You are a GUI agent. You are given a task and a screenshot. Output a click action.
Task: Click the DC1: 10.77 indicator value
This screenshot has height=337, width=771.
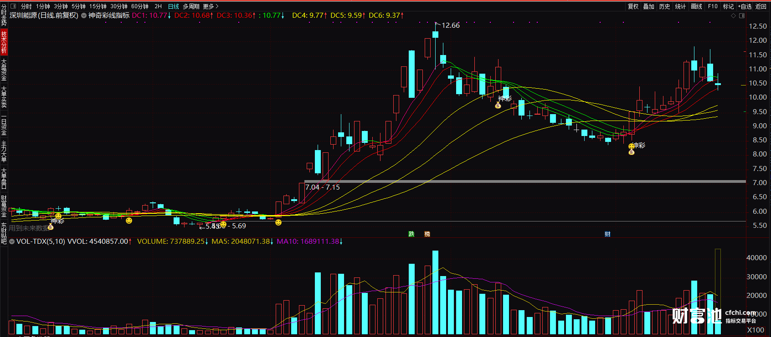(x=149, y=15)
